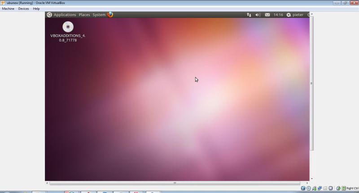Click the network adapters status icon
This screenshot has width=359, height=193.
(x=320, y=188)
